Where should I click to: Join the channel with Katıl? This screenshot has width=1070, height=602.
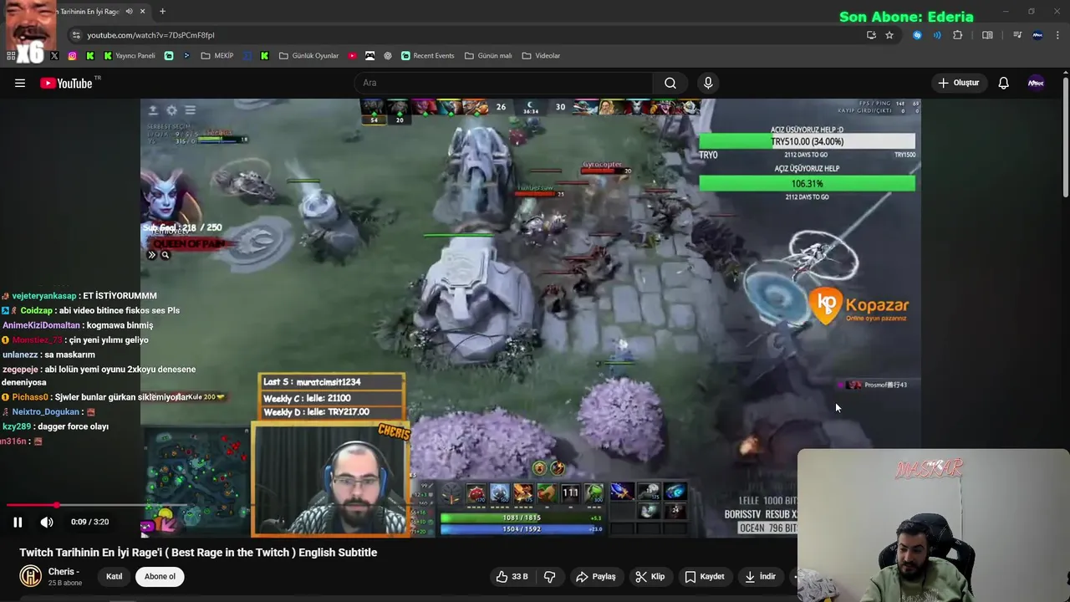(115, 576)
